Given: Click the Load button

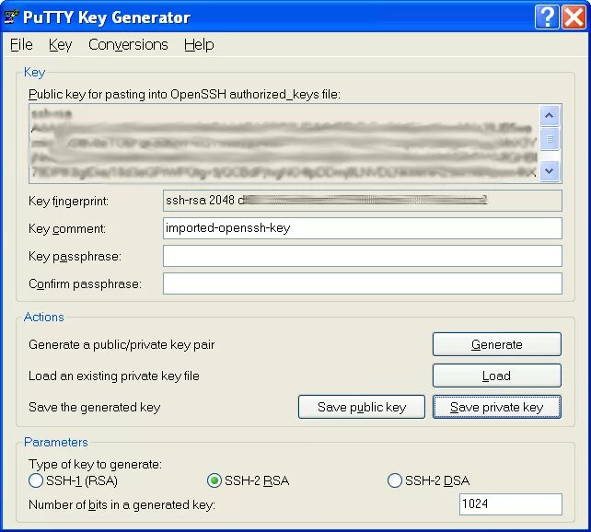Looking at the screenshot, I should (x=497, y=376).
